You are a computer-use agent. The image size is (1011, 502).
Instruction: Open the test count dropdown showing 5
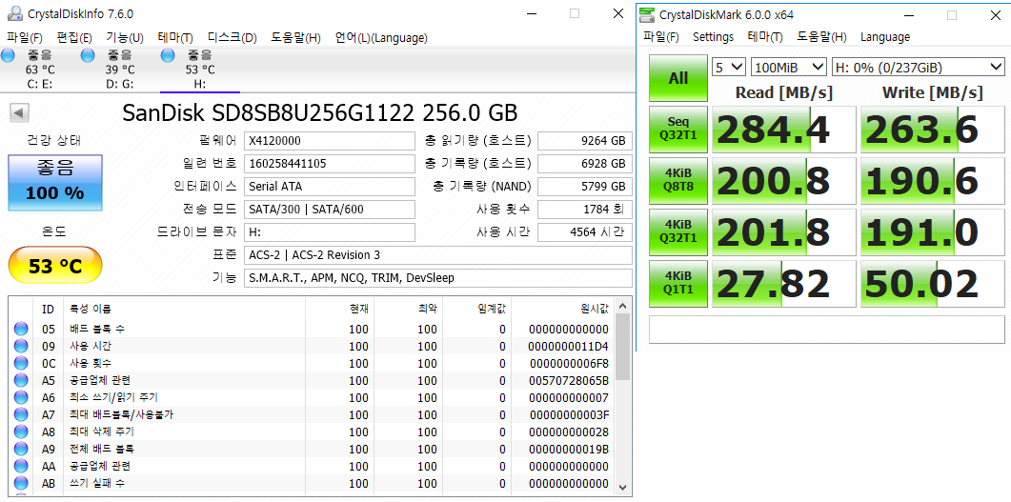click(x=729, y=67)
